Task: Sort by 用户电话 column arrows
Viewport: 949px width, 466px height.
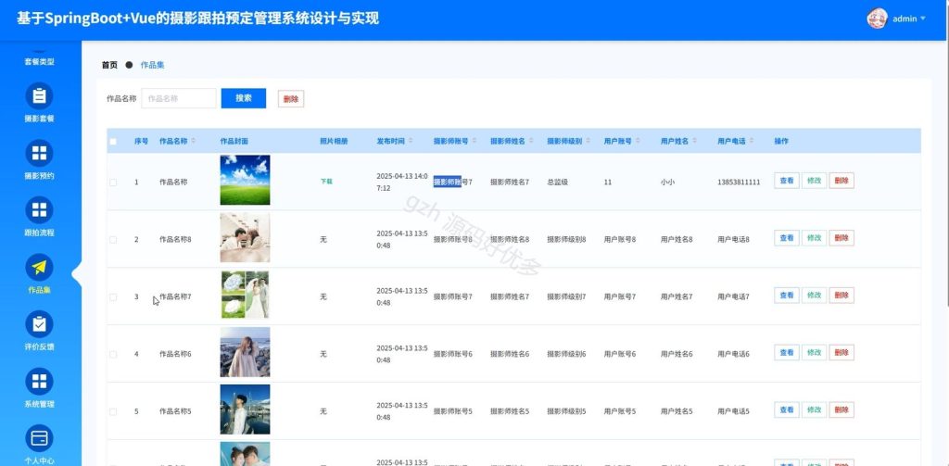Action: coord(751,141)
